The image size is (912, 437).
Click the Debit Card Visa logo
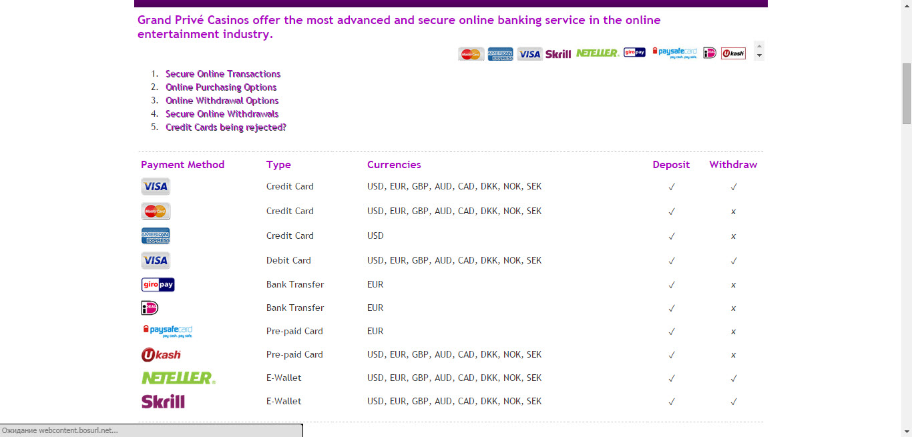point(156,260)
